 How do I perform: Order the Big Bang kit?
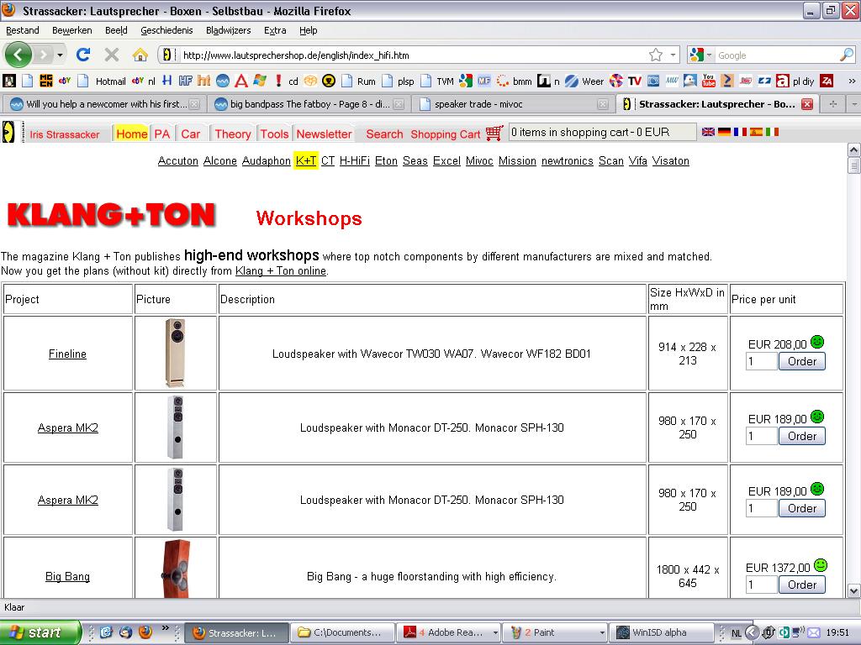(x=801, y=585)
